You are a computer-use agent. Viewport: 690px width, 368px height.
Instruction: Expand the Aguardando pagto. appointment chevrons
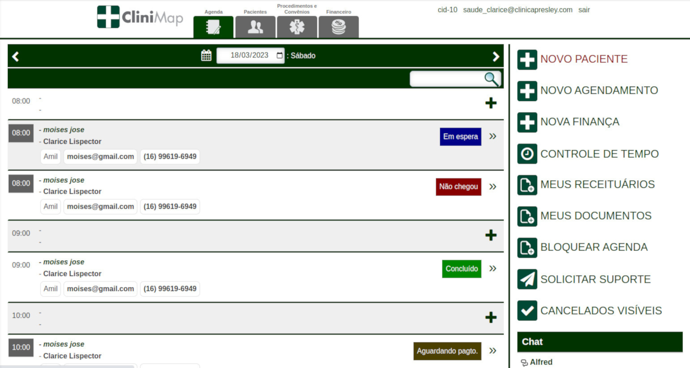pyautogui.click(x=493, y=351)
